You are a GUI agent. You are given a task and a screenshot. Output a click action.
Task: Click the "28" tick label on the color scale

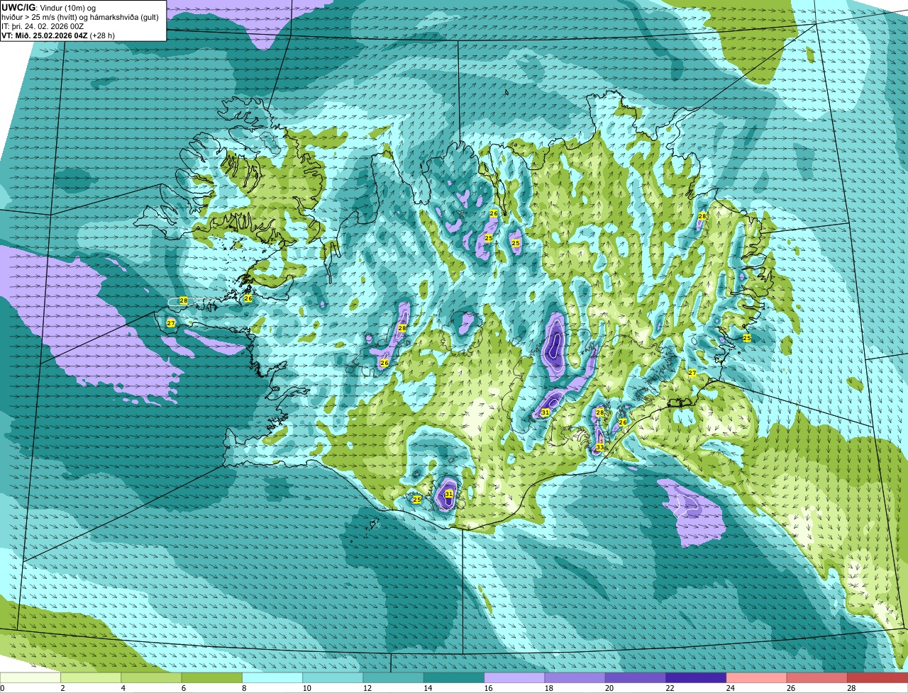(x=851, y=688)
